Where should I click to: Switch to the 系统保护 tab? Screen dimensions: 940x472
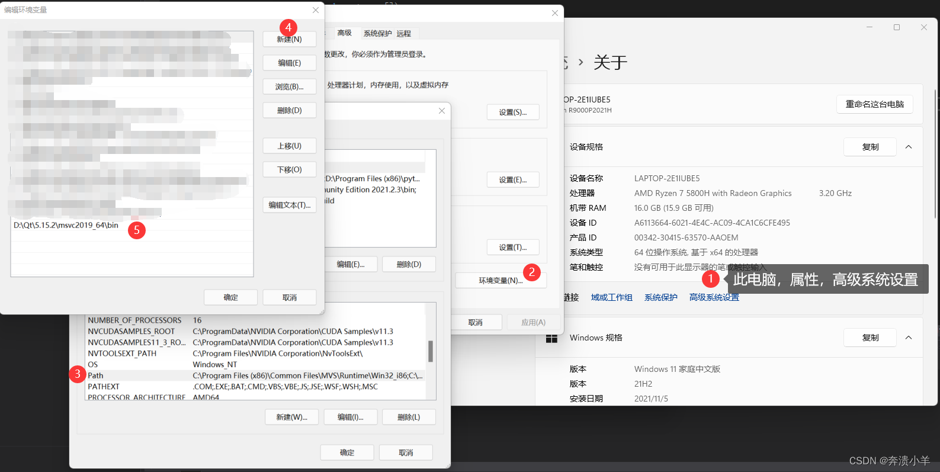pos(377,33)
